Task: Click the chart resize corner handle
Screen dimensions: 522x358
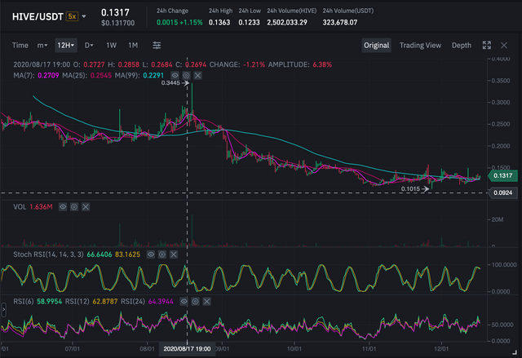Action: [515, 351]
